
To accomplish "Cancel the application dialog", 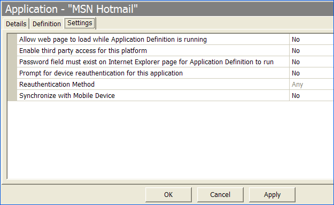I will [x=220, y=194].
